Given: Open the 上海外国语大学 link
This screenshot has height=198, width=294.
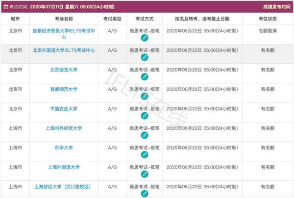Looking at the screenshot, I should click(x=64, y=167).
